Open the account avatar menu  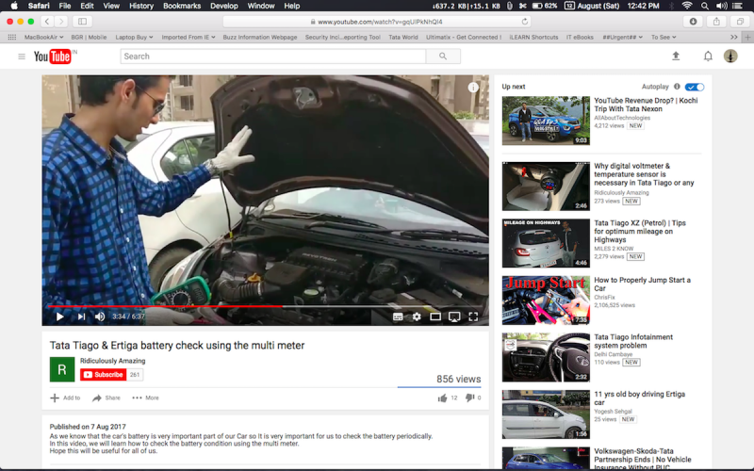click(730, 57)
